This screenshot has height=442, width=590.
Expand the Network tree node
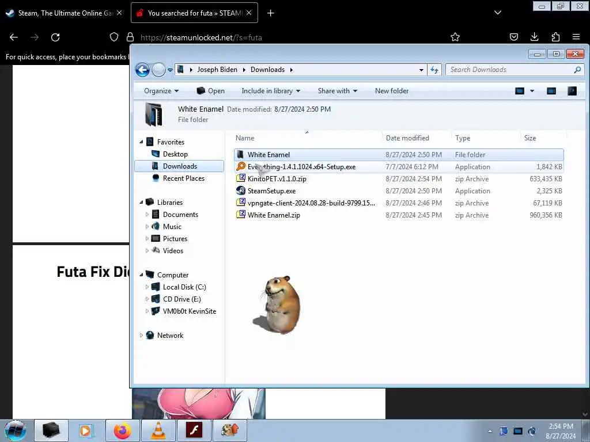tap(142, 336)
